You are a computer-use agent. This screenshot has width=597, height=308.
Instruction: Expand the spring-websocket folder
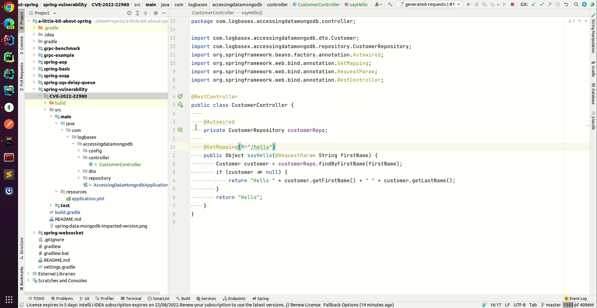[34, 233]
